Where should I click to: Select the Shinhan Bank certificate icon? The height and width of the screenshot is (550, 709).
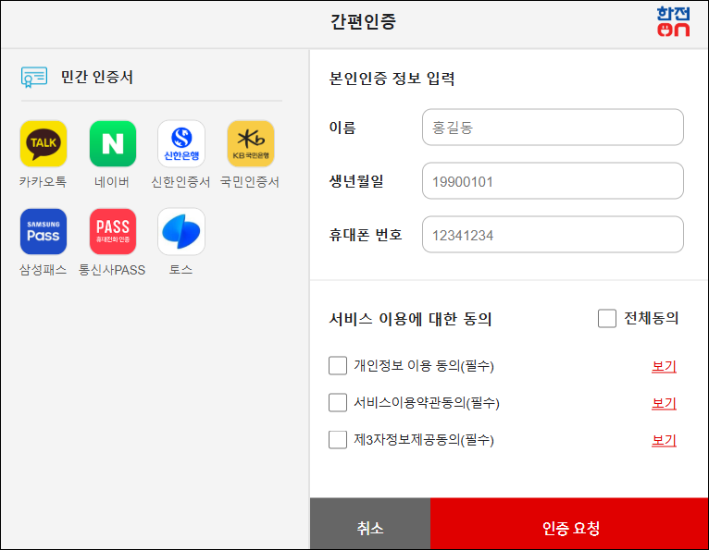point(181,143)
